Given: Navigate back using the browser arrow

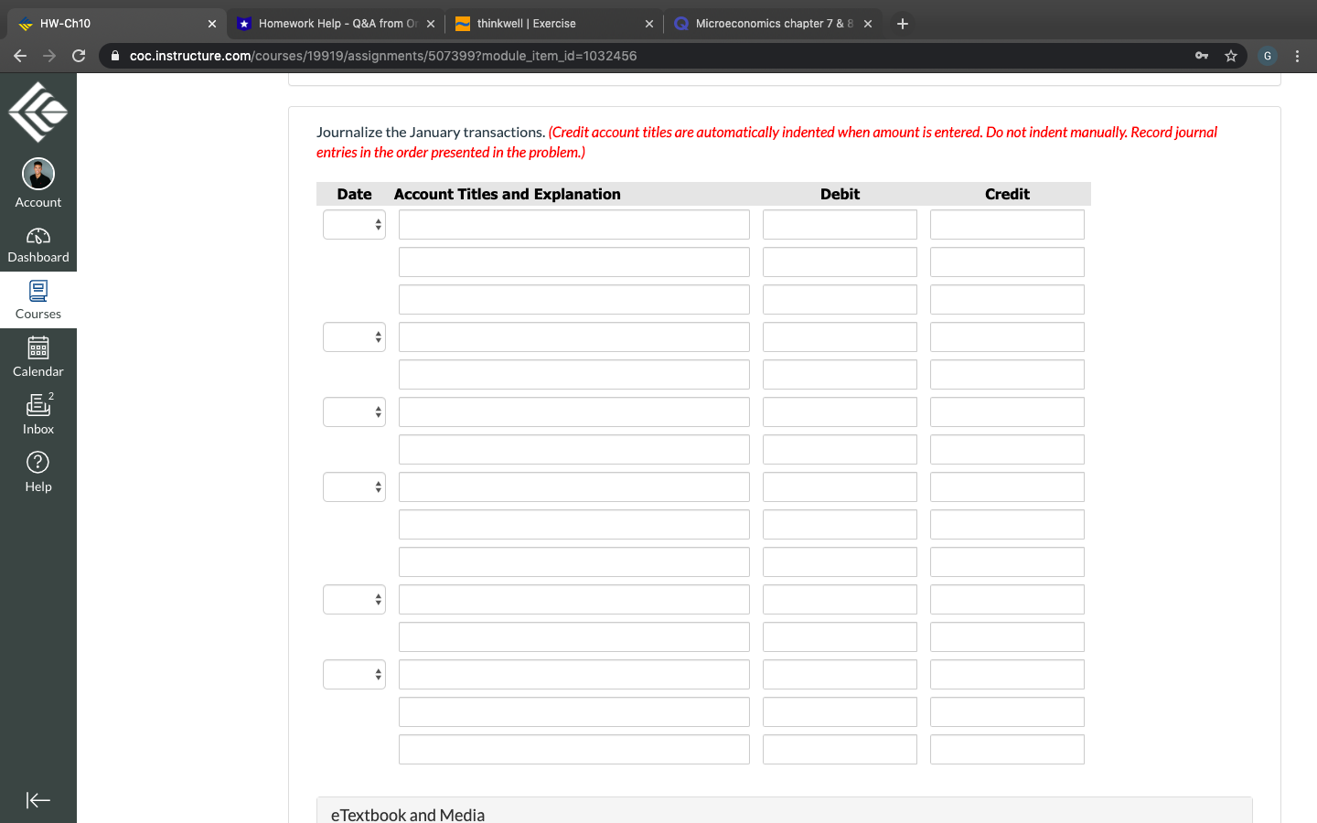Looking at the screenshot, I should [x=20, y=55].
